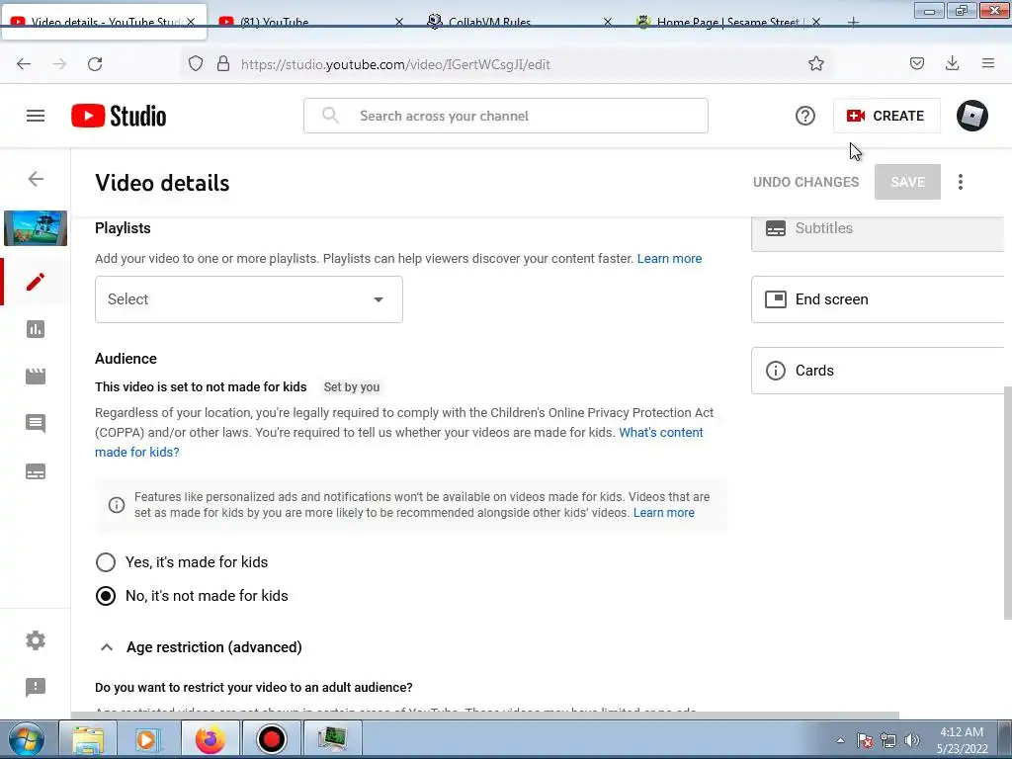Close the CollabVM Rules tab
The width and height of the screenshot is (1012, 759).
[x=608, y=22]
